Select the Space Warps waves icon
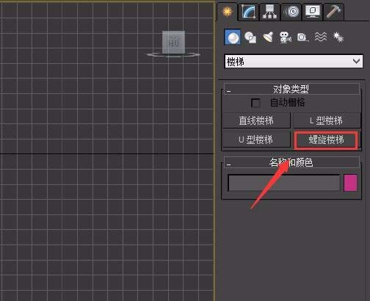This screenshot has width=370, height=301. [x=321, y=37]
